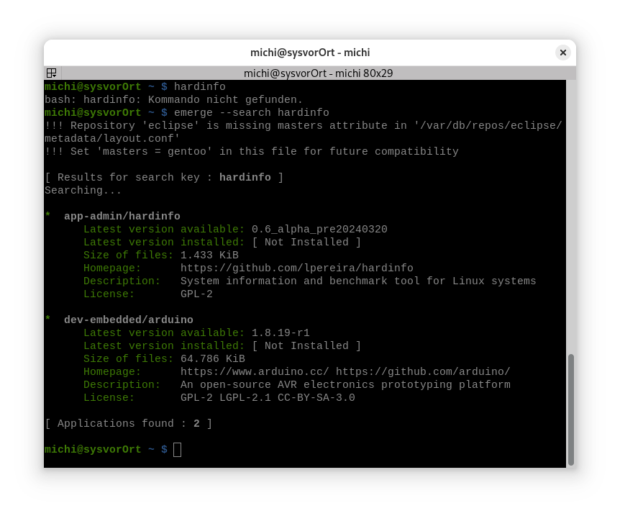Screen dimensions: 620x516
Task: Click 'System information and benchmark tool' description
Action: [x=358, y=281]
